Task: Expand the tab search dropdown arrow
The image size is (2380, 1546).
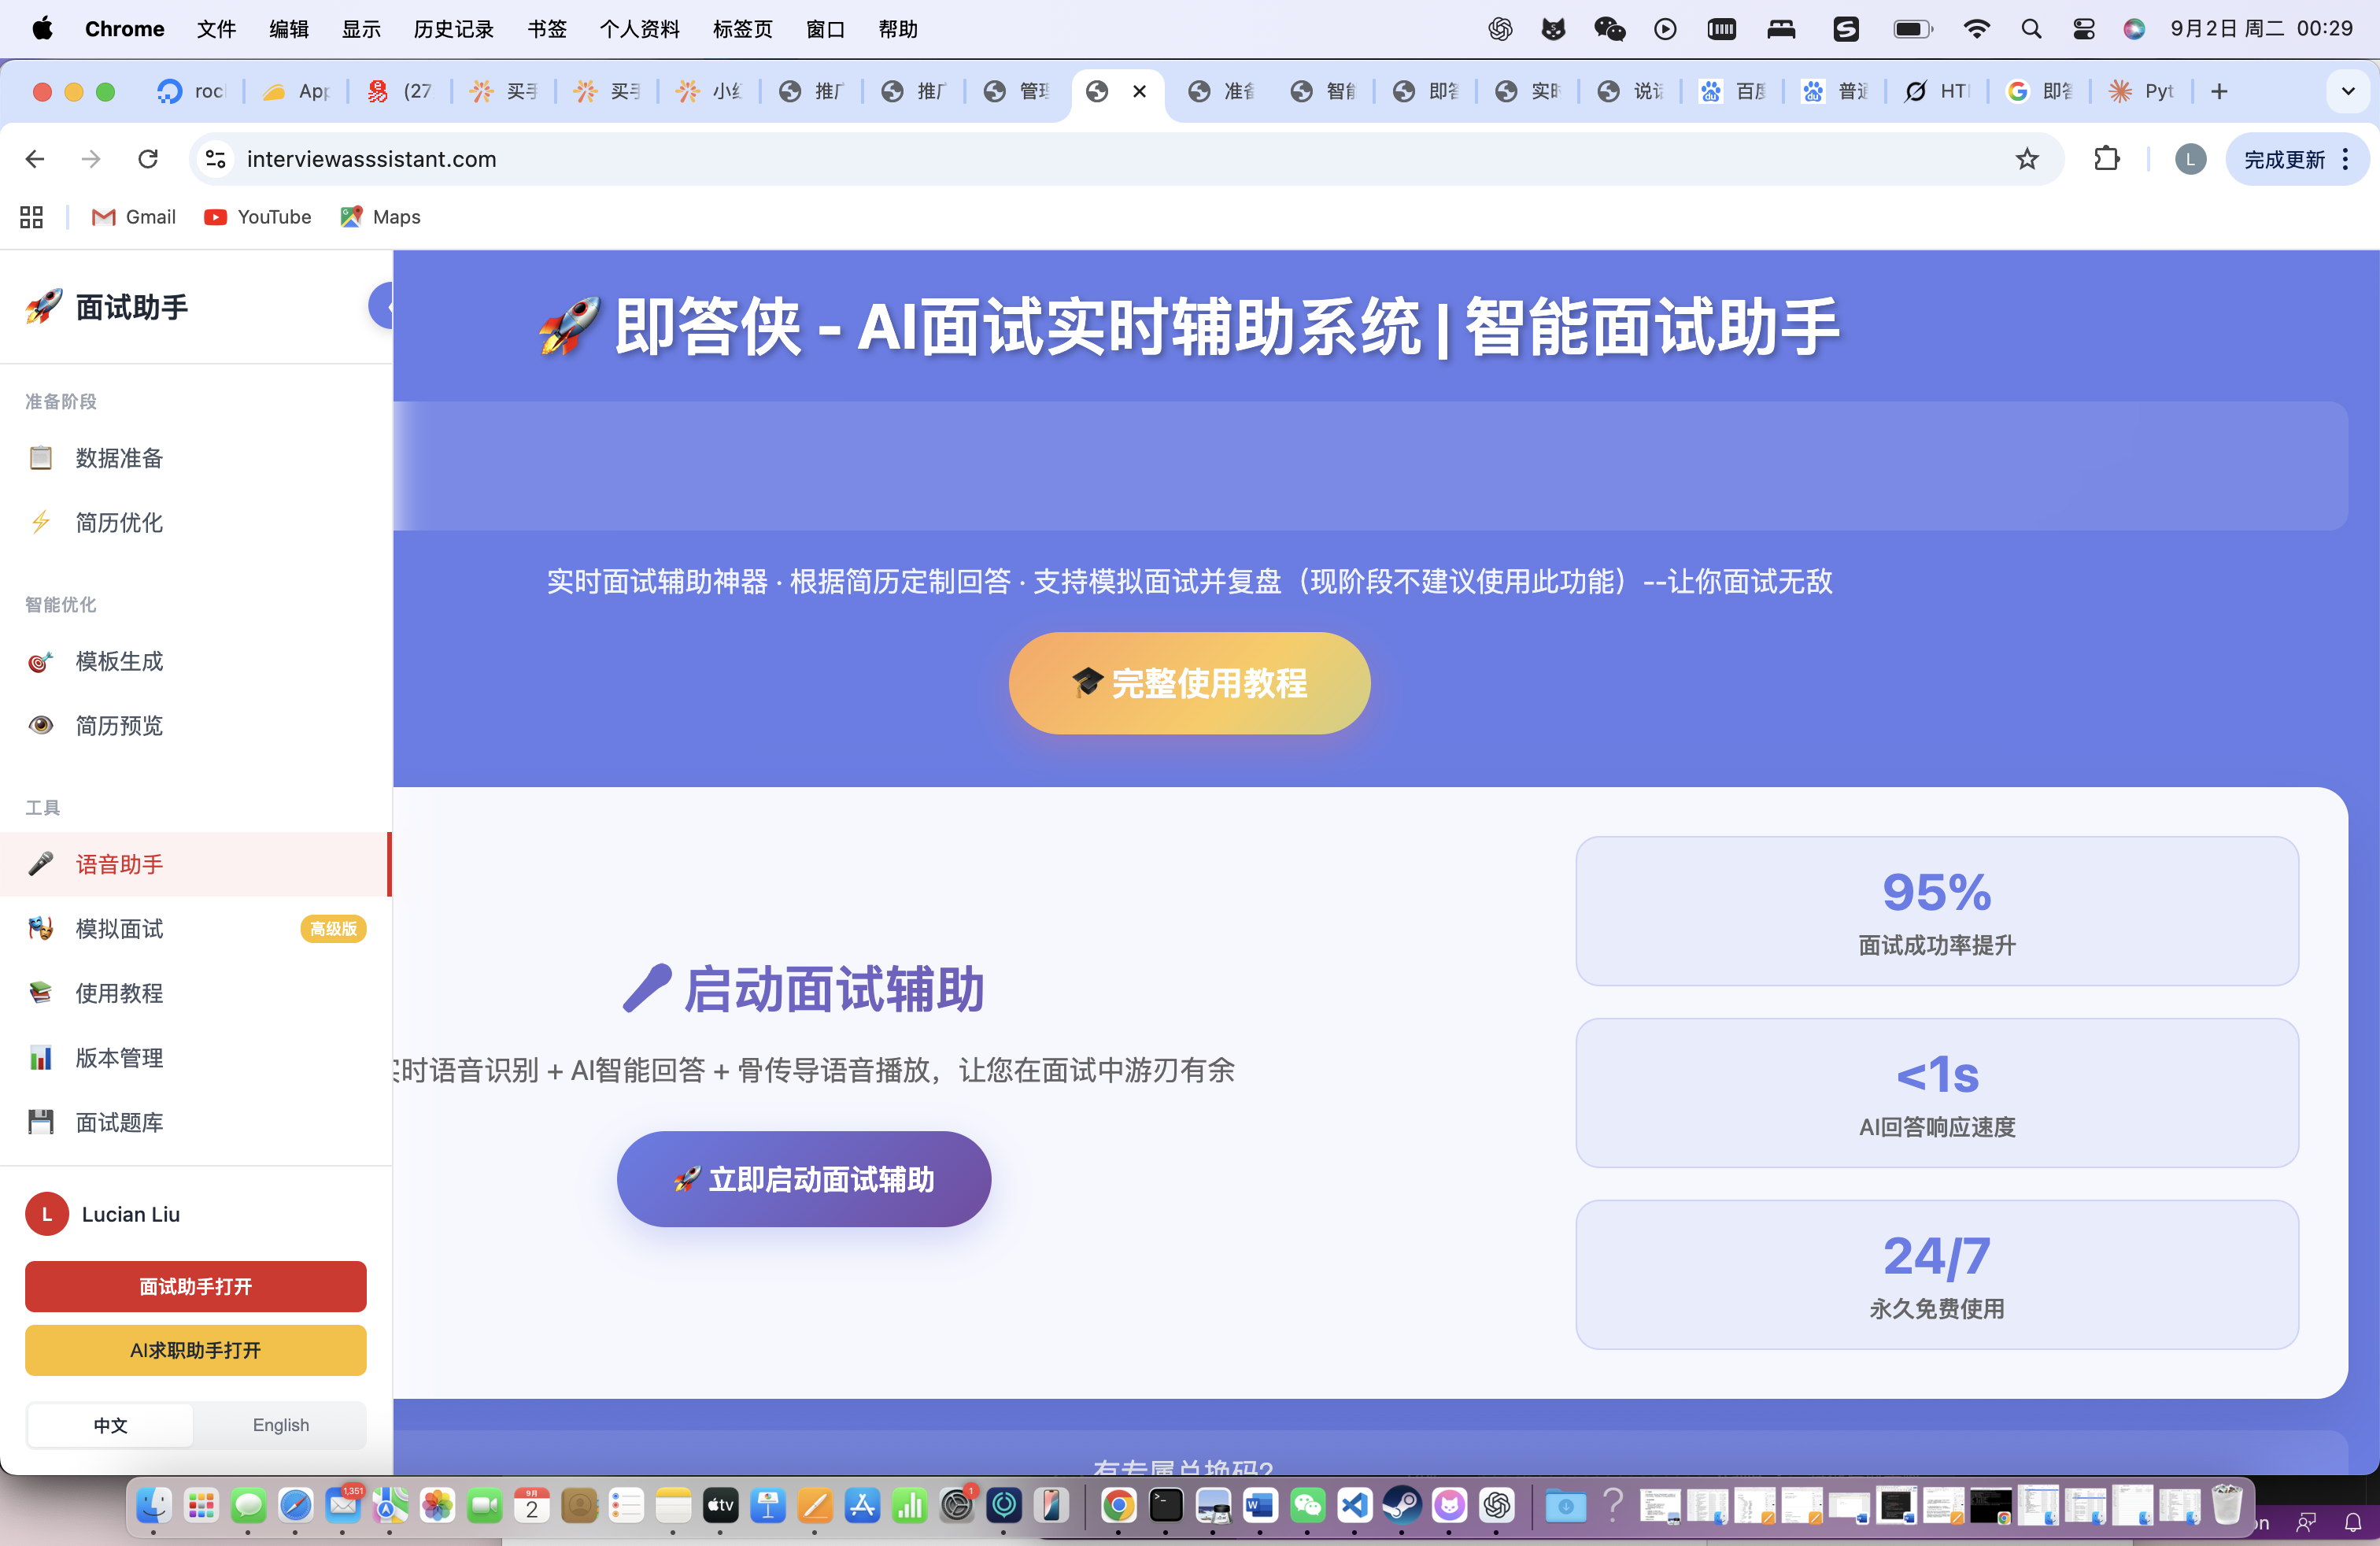Action: [x=2347, y=91]
